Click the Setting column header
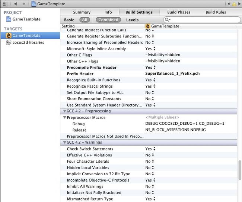The height and width of the screenshot is (202, 242). pyautogui.click(x=68, y=26)
